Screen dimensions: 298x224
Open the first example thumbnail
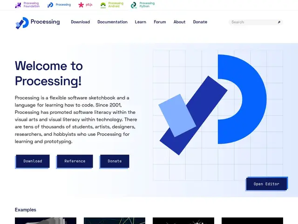46,221
